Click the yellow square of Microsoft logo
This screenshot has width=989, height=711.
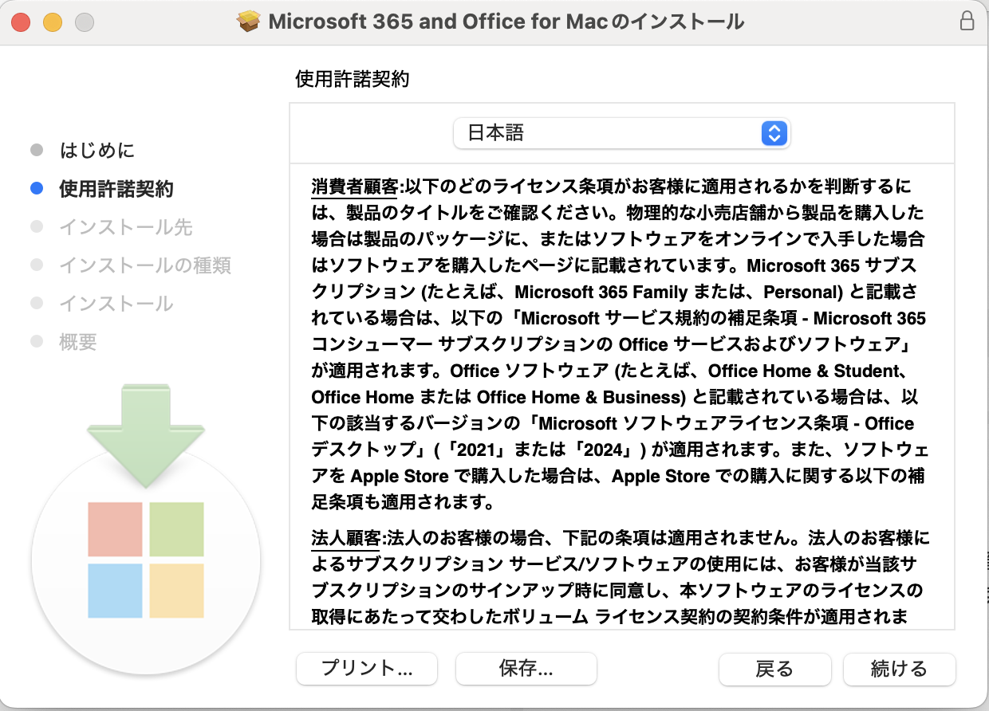coord(176,591)
